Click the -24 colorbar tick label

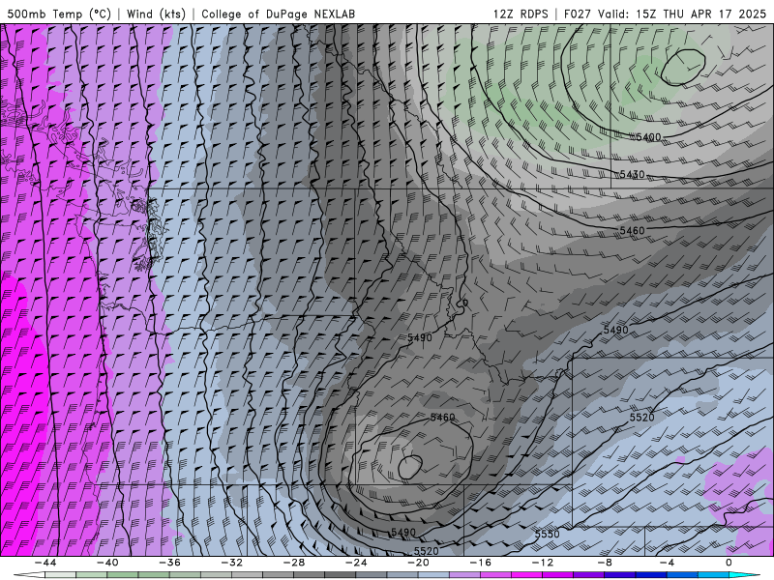pyautogui.click(x=356, y=563)
